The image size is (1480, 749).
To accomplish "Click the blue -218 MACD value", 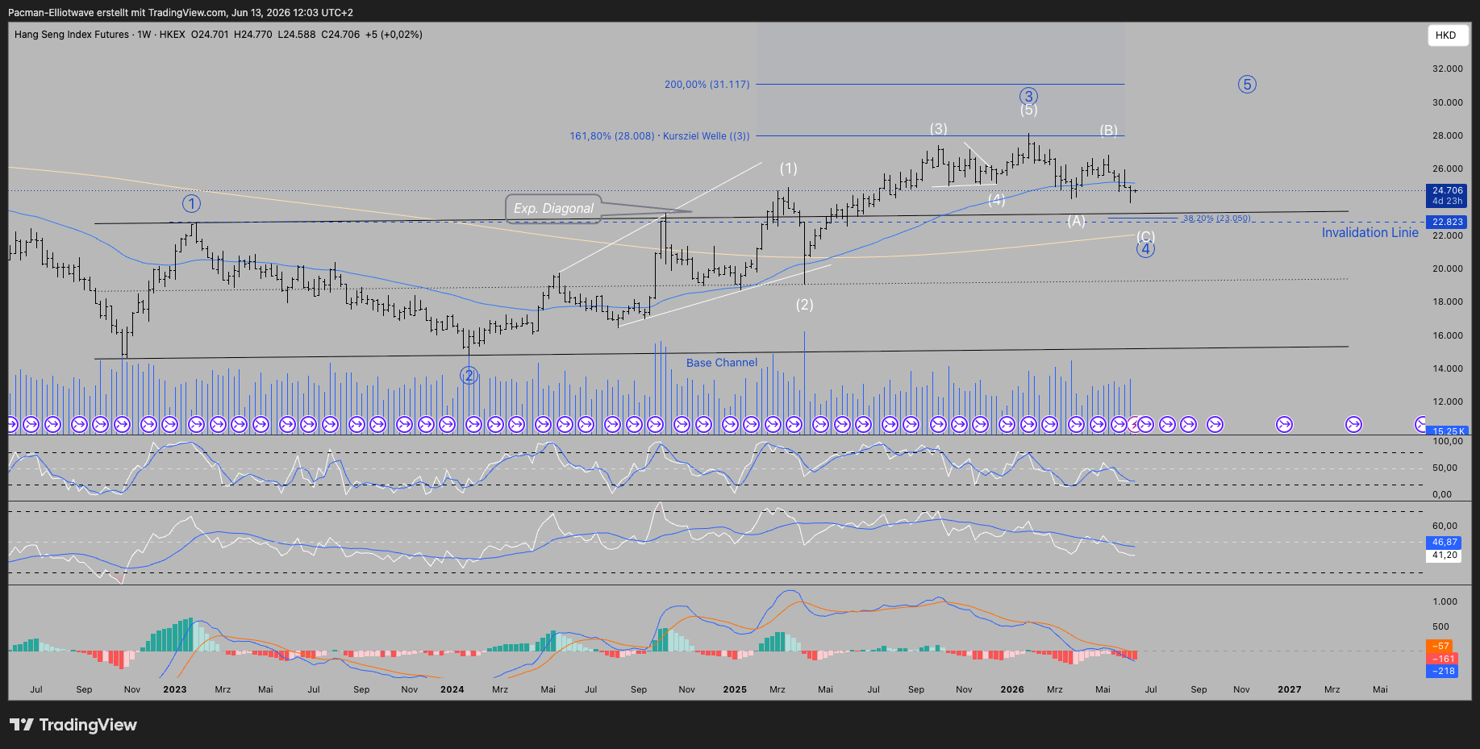I will point(1443,671).
